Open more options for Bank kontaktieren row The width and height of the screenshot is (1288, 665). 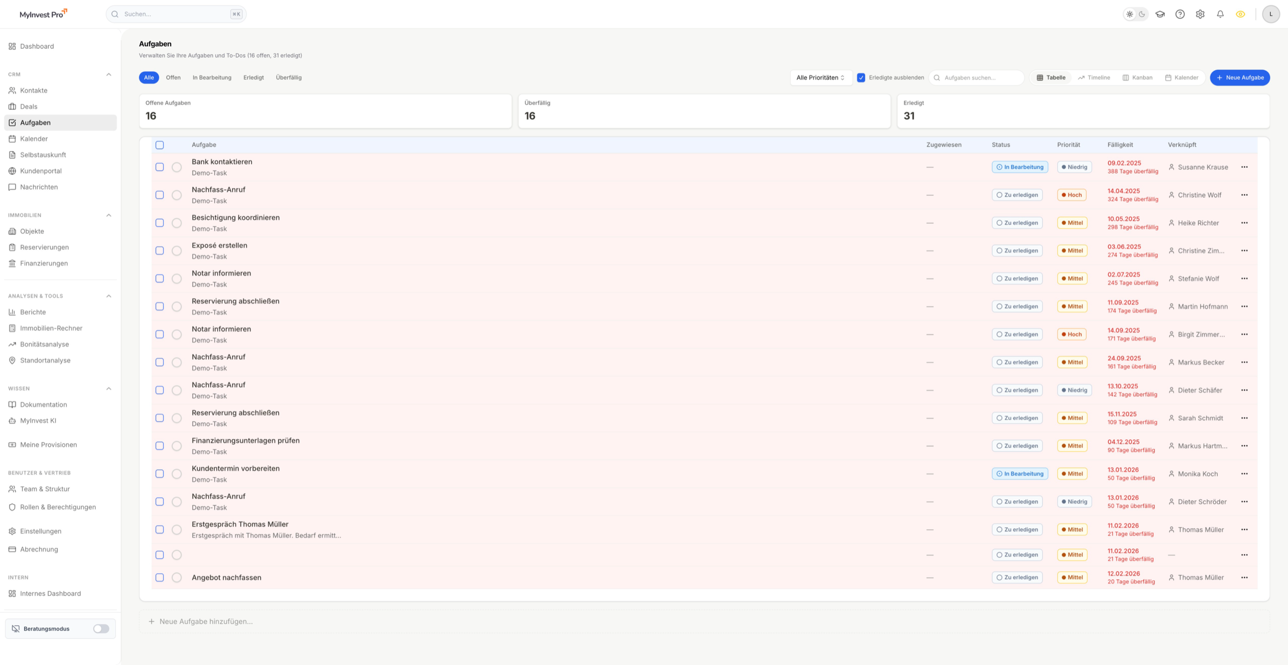coord(1244,167)
